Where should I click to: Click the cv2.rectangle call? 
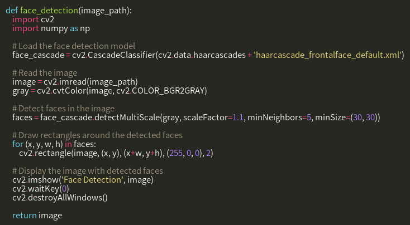coord(116,153)
